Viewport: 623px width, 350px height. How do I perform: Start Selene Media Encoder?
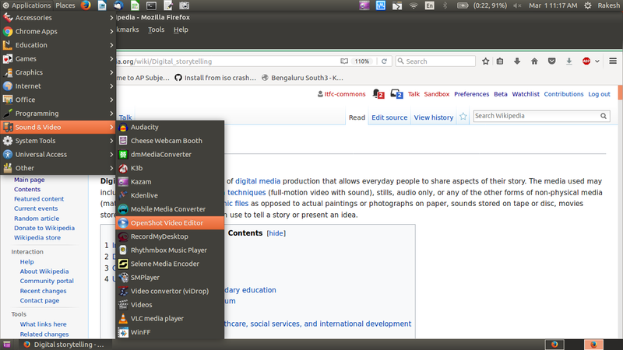[170, 264]
